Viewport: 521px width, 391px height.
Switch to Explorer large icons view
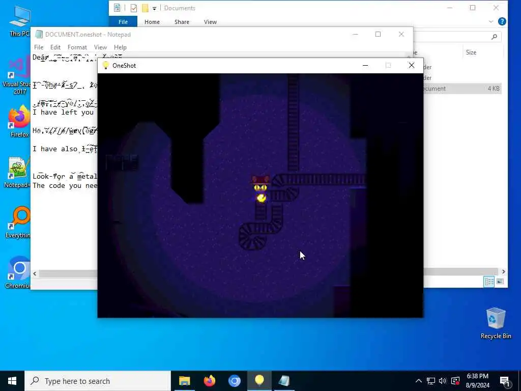[x=500, y=282]
